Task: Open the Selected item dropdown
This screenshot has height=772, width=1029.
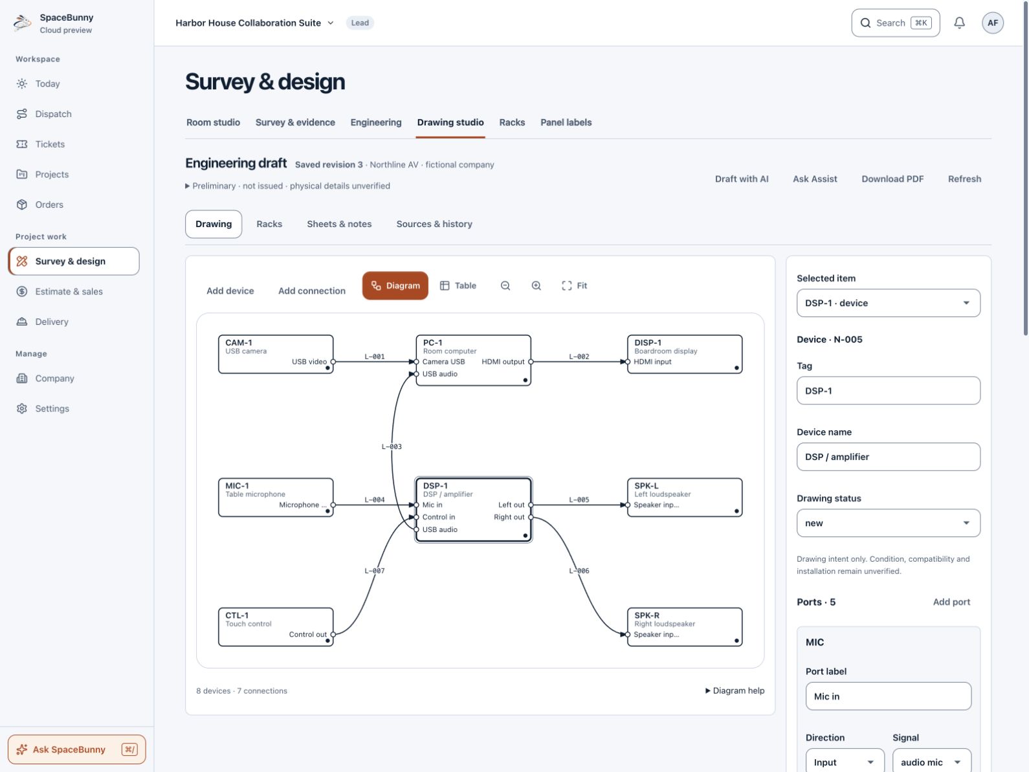Action: [889, 303]
